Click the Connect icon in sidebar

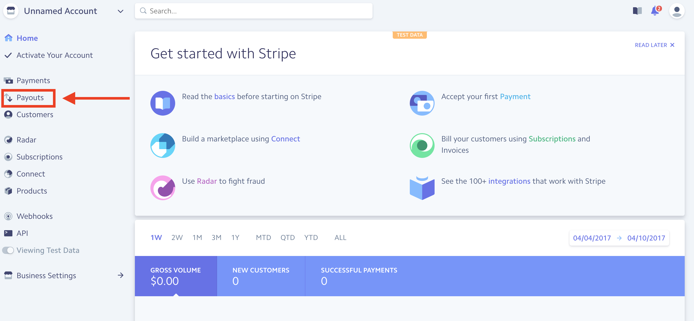tap(8, 174)
